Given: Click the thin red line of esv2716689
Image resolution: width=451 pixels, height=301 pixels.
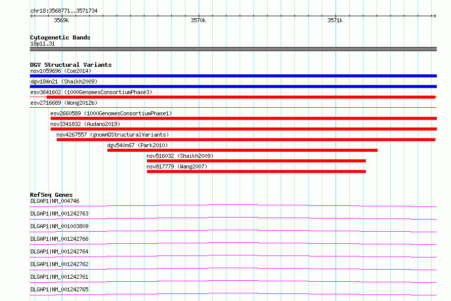Looking at the screenshot, I should coord(233,107).
